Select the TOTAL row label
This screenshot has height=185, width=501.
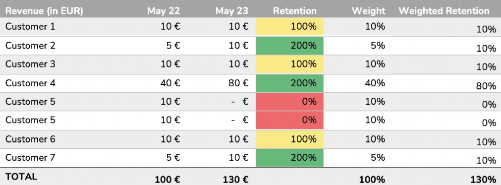point(21,177)
